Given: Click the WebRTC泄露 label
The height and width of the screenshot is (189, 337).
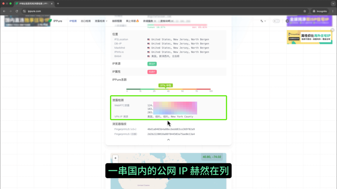Looking at the screenshot, I should 122,105.
